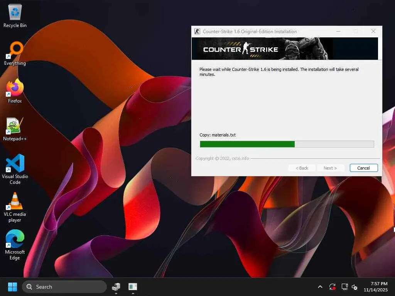395x296 pixels.
Task: Open the Microsoft Edge desktop shortcut
Action: pos(15,245)
